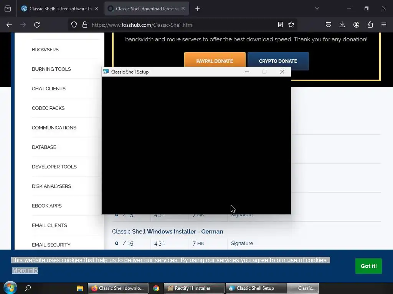Switch to Firefox 'Classic Shell downlo...' taskbar item
This screenshot has height=294, width=393.
[118, 288]
